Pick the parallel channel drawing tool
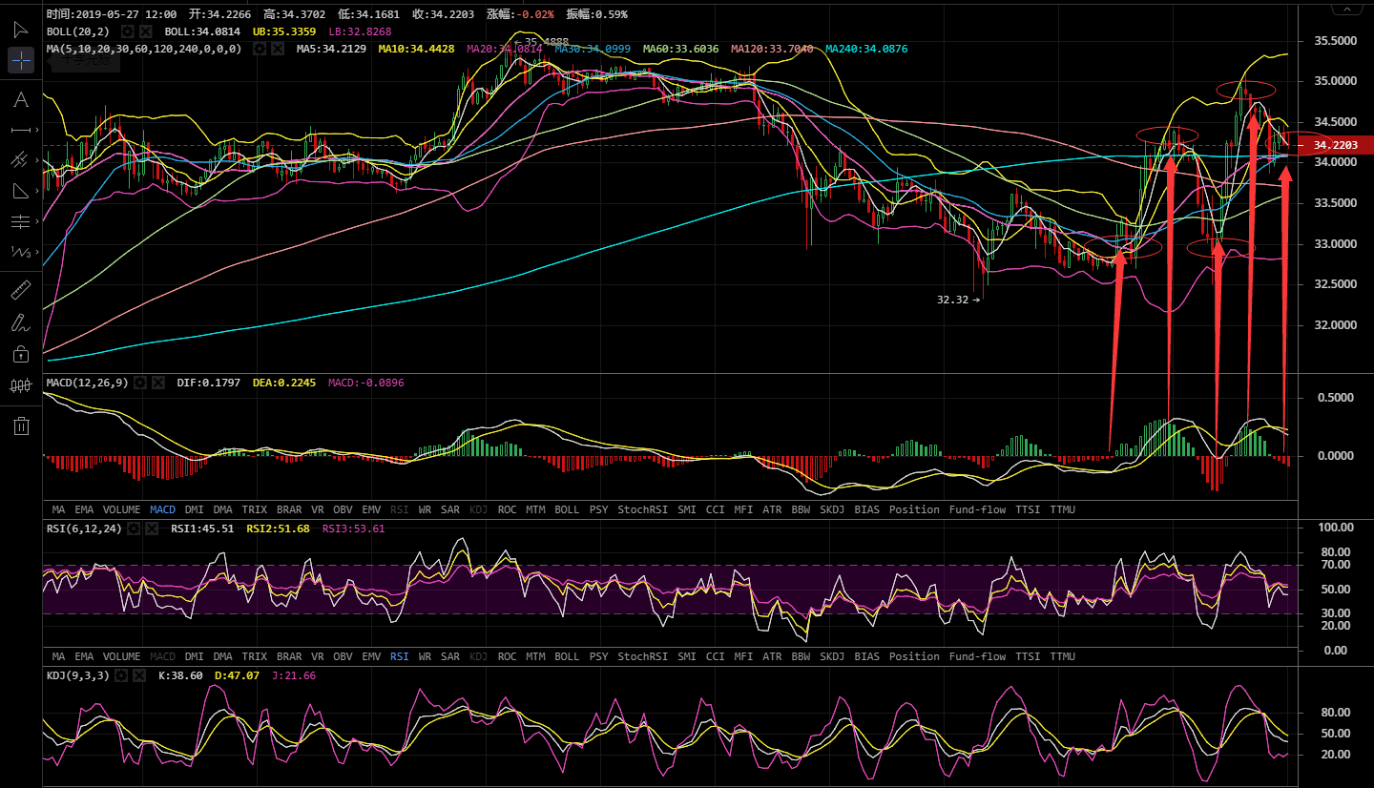 point(21,160)
